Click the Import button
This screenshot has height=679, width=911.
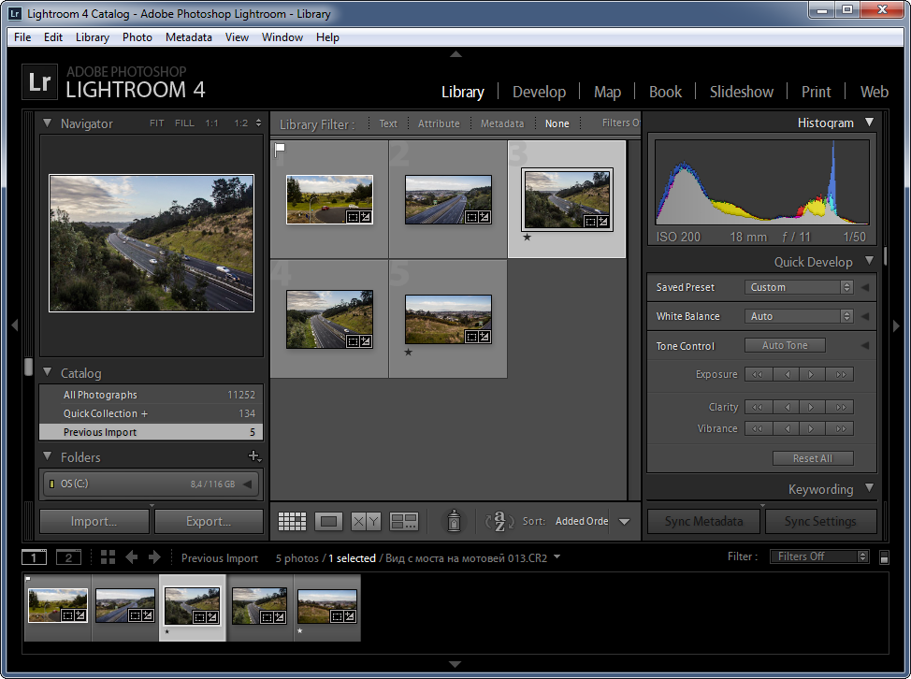point(94,521)
